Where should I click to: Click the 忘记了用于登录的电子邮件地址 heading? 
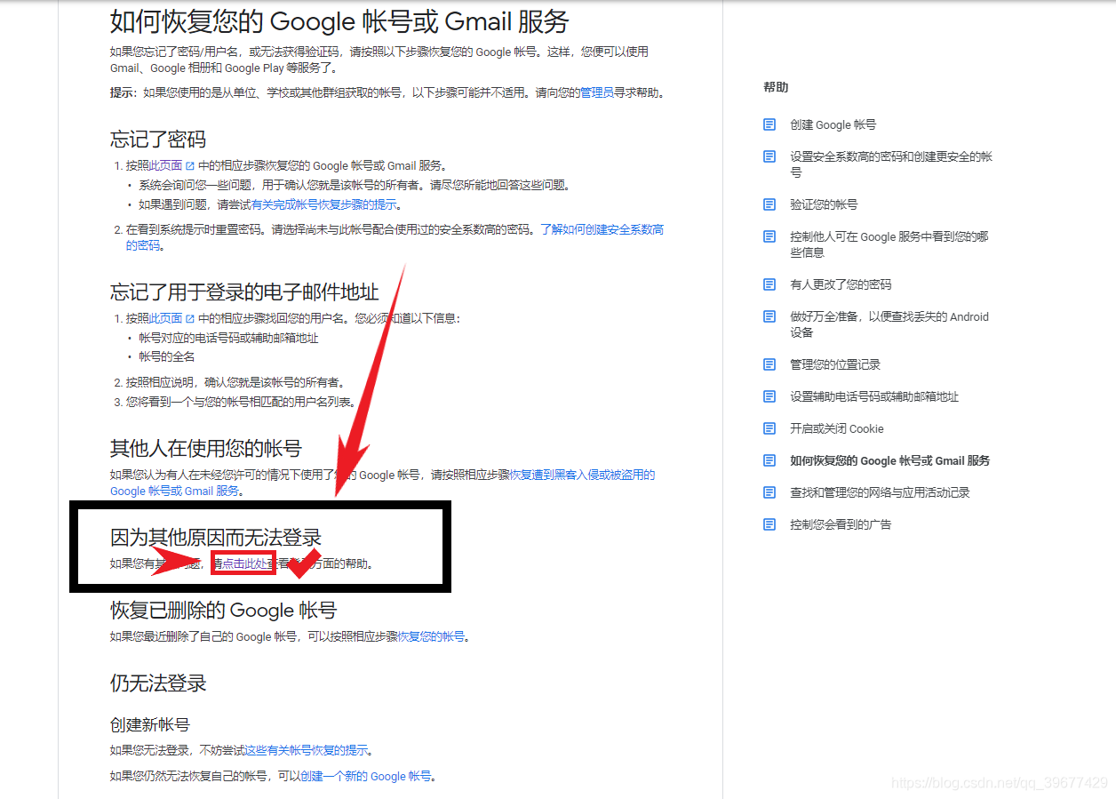tap(244, 292)
